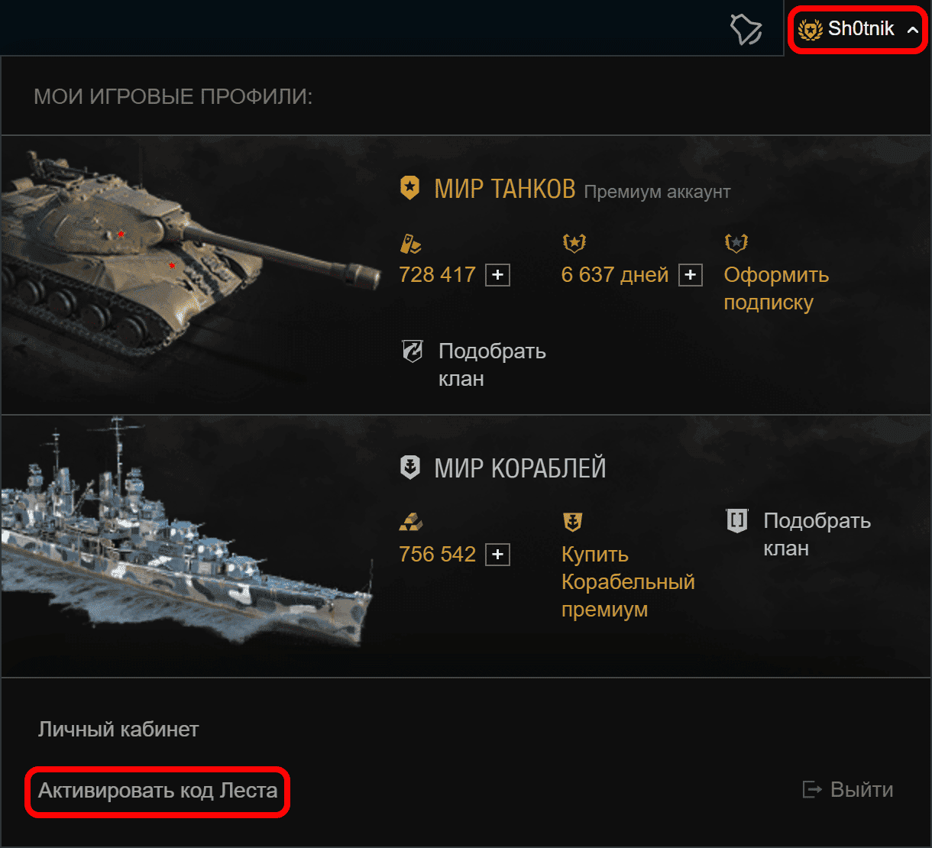Click the premium days shield icon
The width and height of the screenshot is (932, 848).
point(574,243)
